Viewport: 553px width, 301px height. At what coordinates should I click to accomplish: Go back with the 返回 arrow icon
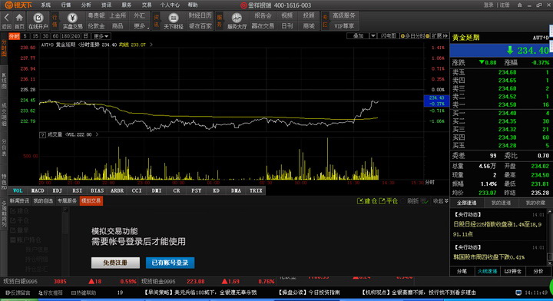click(6, 17)
